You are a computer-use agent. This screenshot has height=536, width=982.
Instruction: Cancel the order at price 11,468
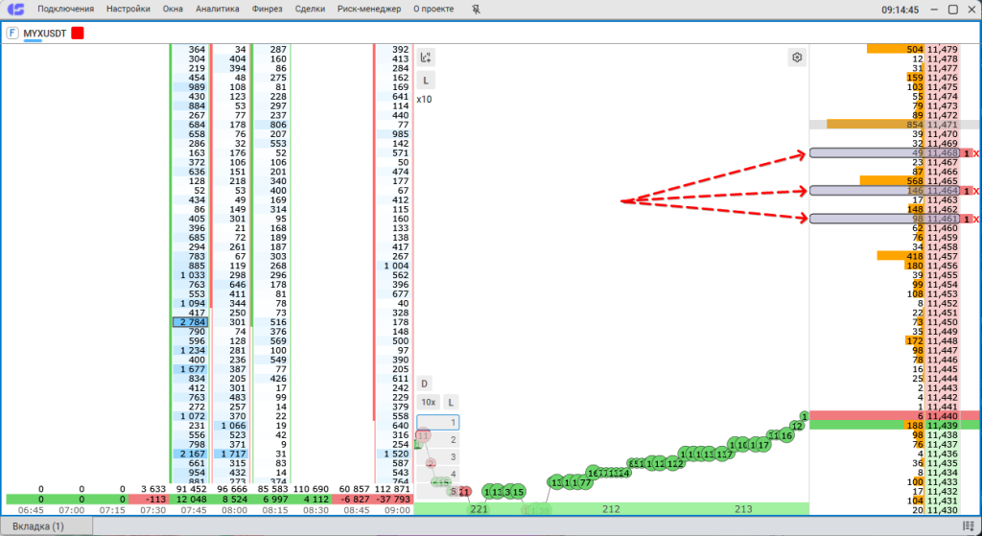975,153
